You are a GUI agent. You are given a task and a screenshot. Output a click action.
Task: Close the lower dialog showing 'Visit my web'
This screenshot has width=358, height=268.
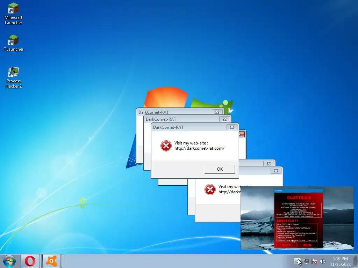coord(276,171)
